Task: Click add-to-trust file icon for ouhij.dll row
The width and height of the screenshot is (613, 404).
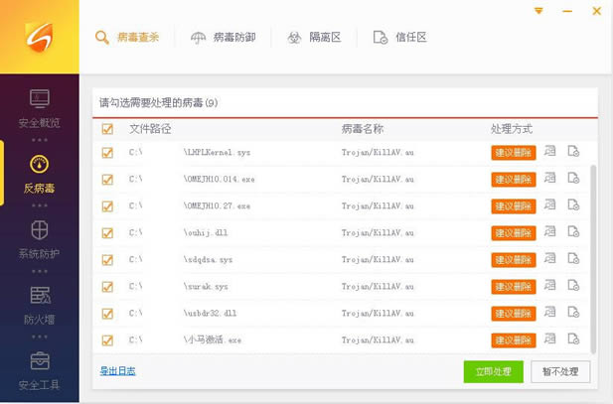Action: click(573, 232)
